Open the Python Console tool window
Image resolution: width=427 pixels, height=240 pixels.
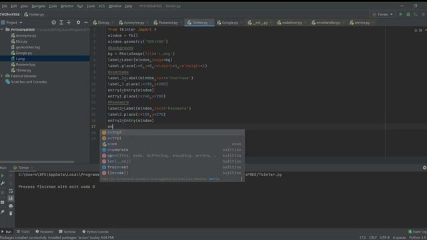point(95,232)
